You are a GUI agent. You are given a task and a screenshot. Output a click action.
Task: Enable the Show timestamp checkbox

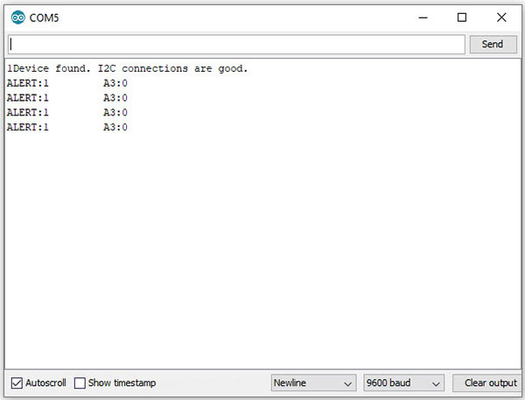tap(80, 382)
